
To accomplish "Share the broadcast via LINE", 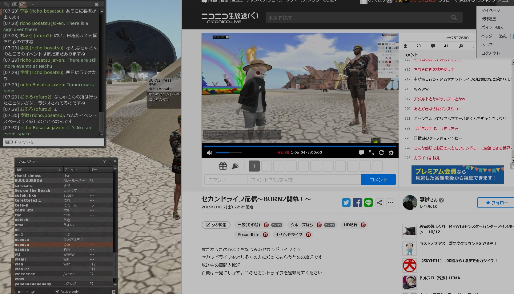I will tap(368, 203).
